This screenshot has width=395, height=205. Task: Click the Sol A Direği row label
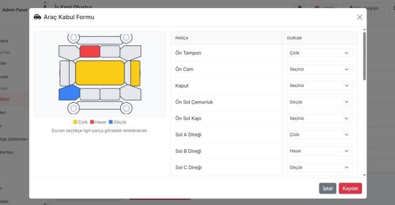click(188, 134)
